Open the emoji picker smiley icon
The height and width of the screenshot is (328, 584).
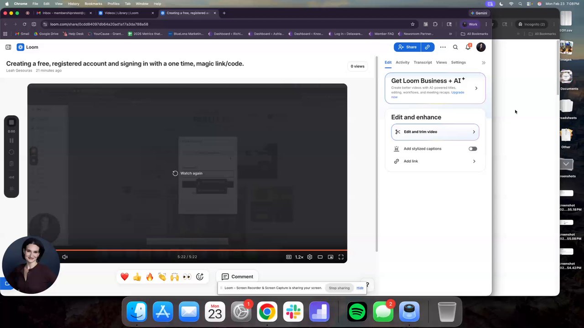200,277
